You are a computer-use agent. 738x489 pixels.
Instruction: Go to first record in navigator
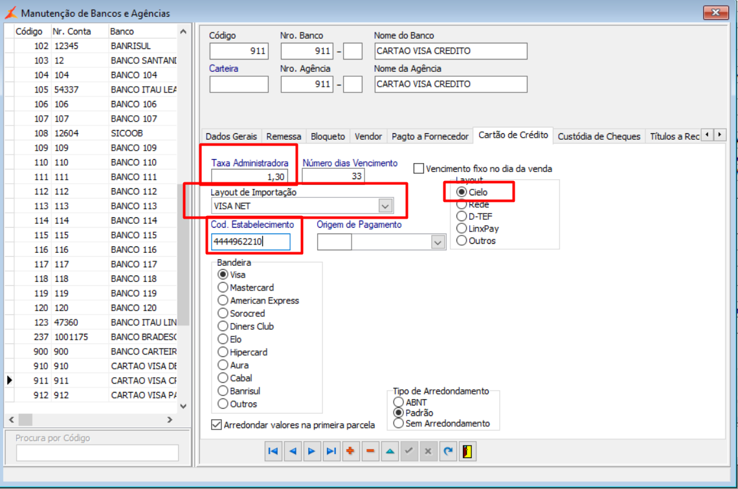click(273, 451)
